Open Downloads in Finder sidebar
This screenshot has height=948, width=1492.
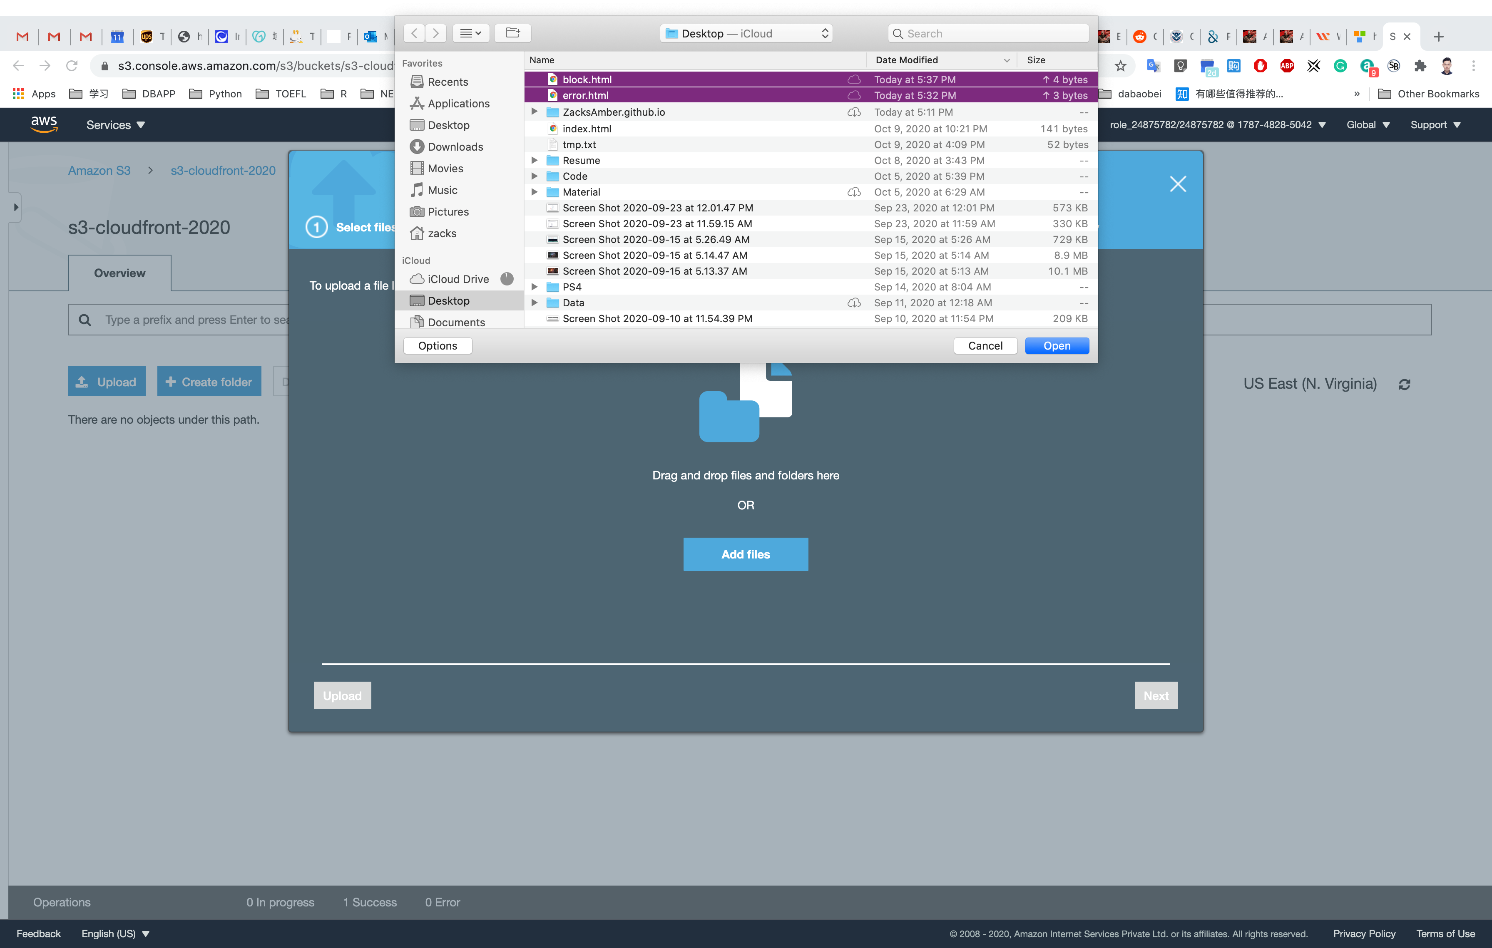click(x=455, y=147)
